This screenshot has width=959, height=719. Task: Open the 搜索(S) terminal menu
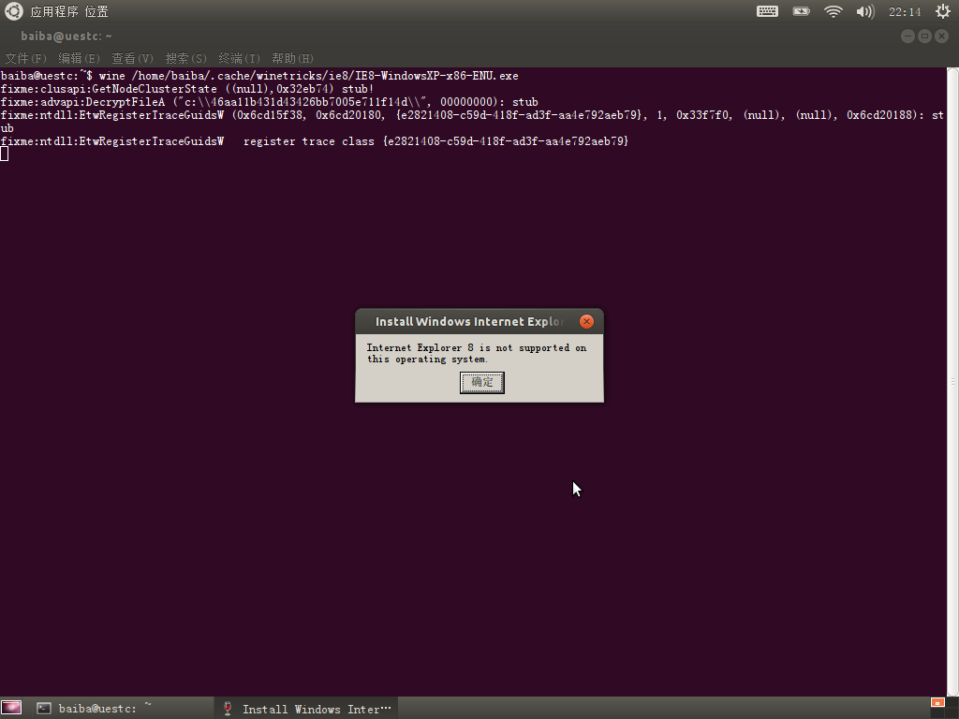[186, 58]
